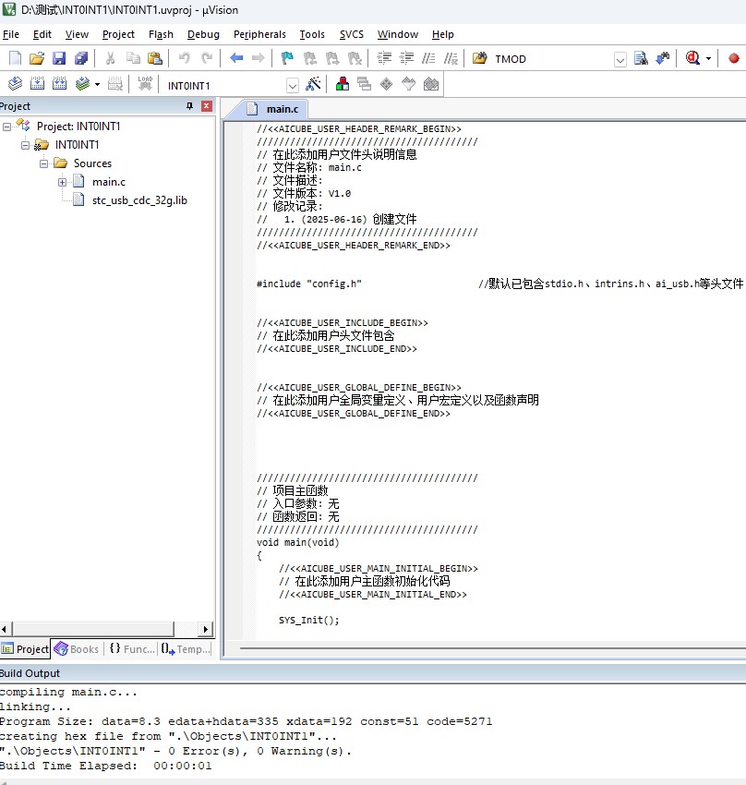Unindent selected lines icon

point(406,58)
